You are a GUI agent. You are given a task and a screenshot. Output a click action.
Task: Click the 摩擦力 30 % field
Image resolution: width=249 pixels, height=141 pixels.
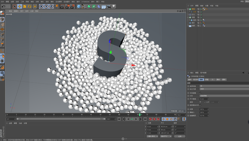click(204, 112)
